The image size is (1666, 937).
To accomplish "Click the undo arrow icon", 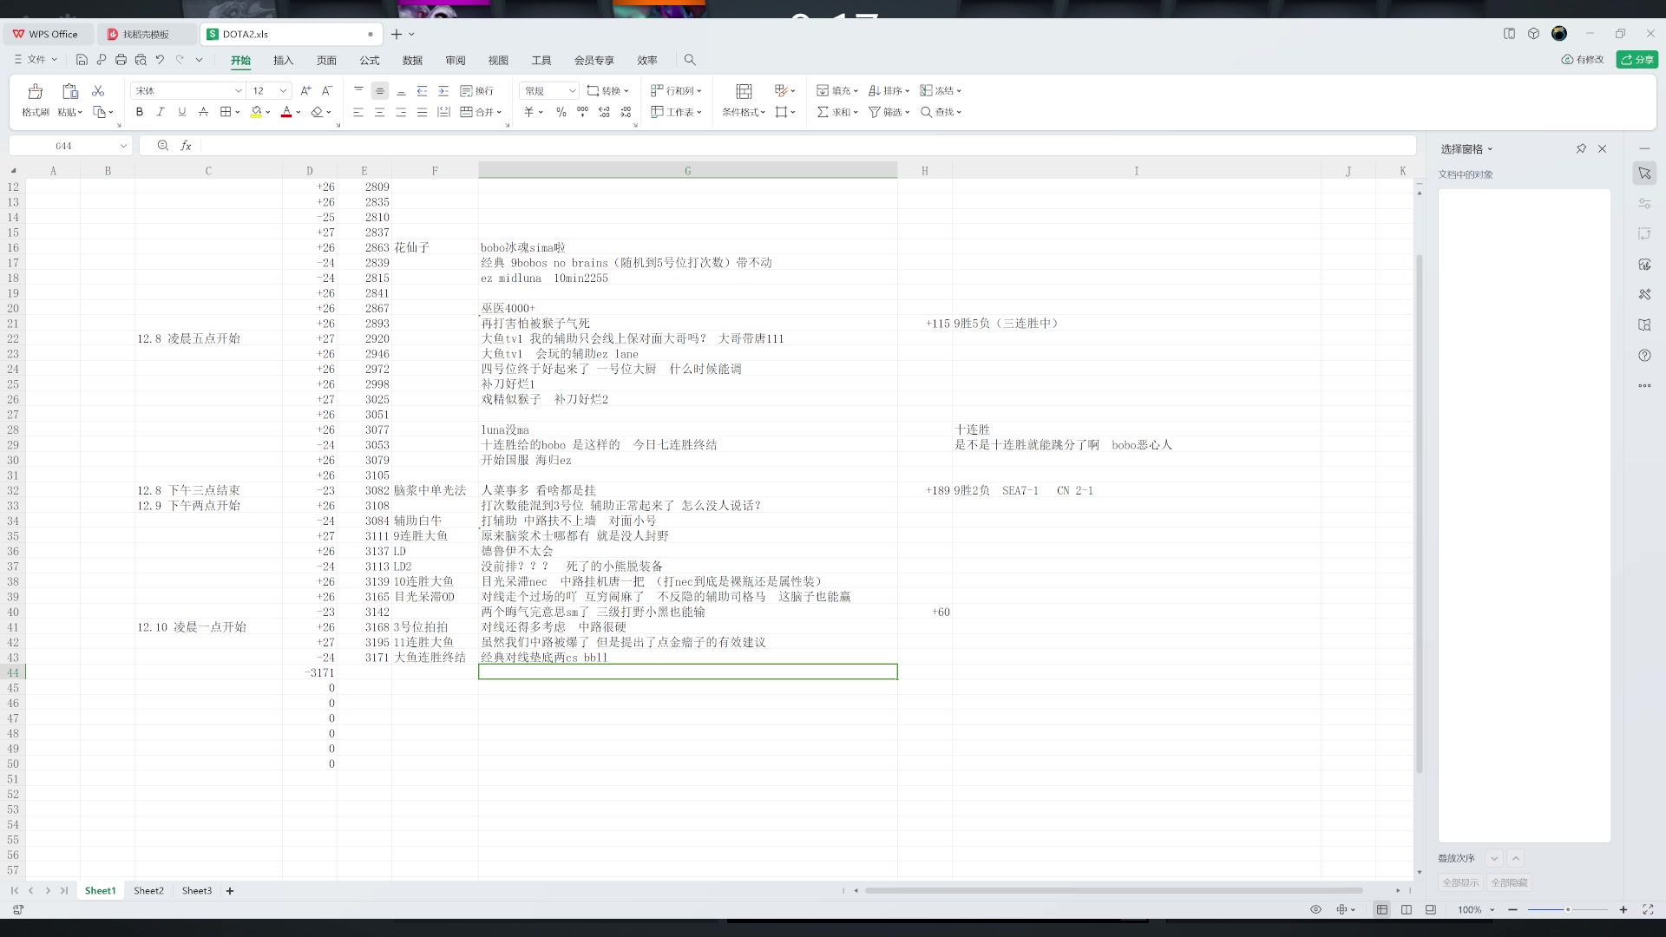I will tap(160, 59).
